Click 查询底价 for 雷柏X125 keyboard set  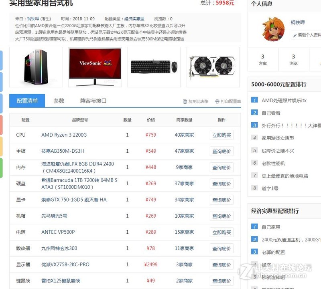(222, 281)
